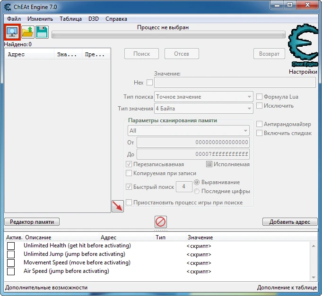Activate the Movement Speed script checkbox
This screenshot has width=322, height=296.
(11, 263)
